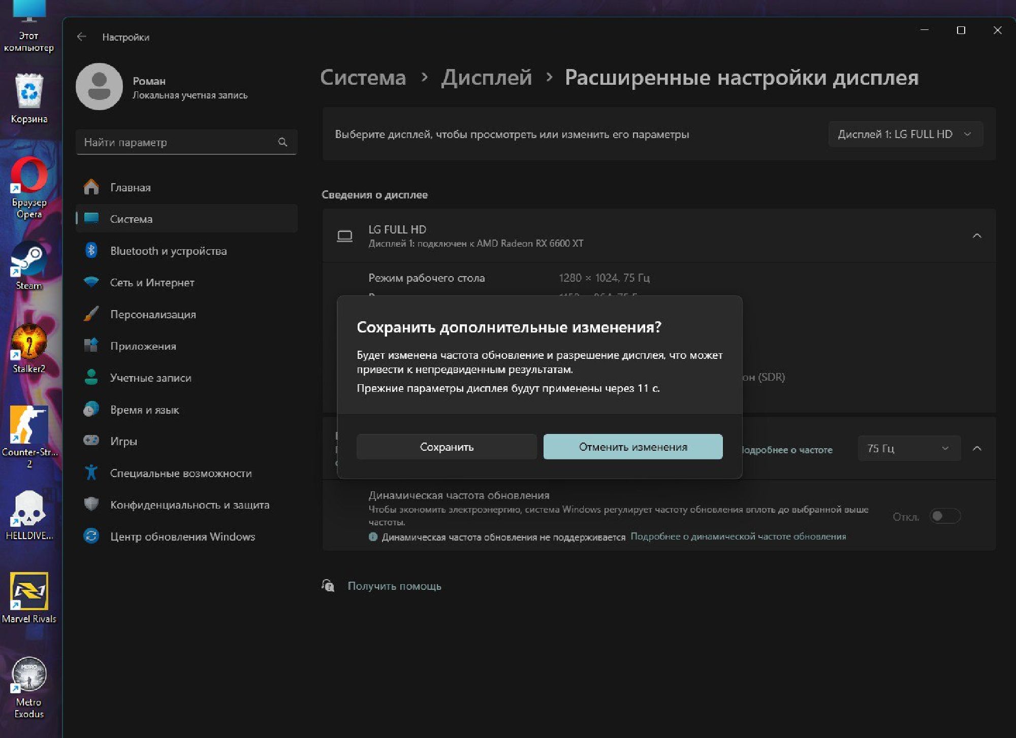Image resolution: width=1016 pixels, height=738 pixels.
Task: Select the Recycle Bin (Корзина) icon
Action: (x=29, y=92)
